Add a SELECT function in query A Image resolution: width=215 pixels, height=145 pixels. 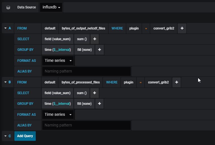95,39
